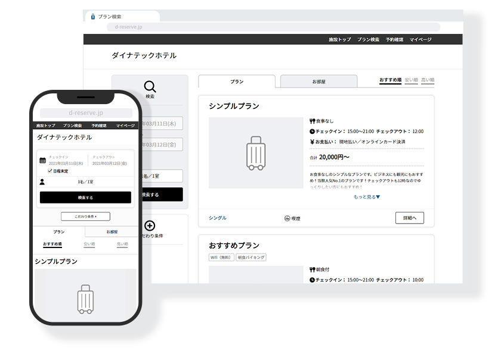Click the padlock icon in browser tab
This screenshot has height=351, width=492.
92,17
